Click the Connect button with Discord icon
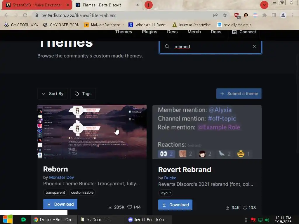The height and width of the screenshot is (224, 299). tap(244, 33)
